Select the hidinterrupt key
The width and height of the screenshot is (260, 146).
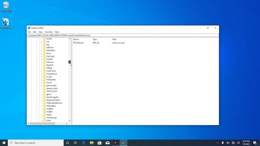[x=52, y=118]
